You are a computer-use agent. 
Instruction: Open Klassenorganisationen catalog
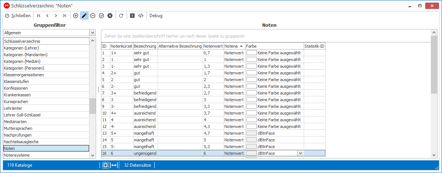point(46,75)
